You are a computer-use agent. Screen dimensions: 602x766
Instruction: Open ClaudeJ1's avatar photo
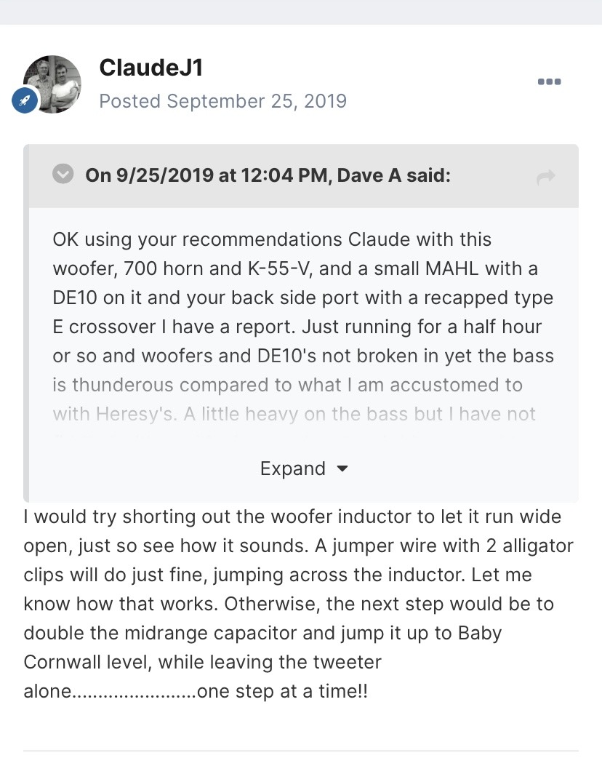[52, 84]
